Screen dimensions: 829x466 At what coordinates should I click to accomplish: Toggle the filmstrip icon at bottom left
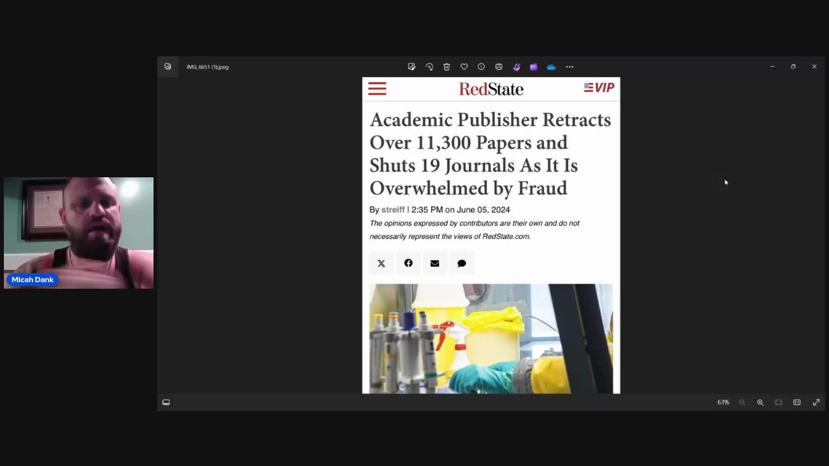[166, 403]
